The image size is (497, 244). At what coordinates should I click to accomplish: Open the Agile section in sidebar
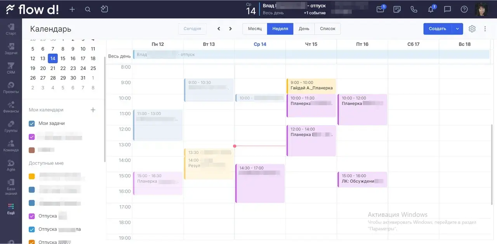11,165
